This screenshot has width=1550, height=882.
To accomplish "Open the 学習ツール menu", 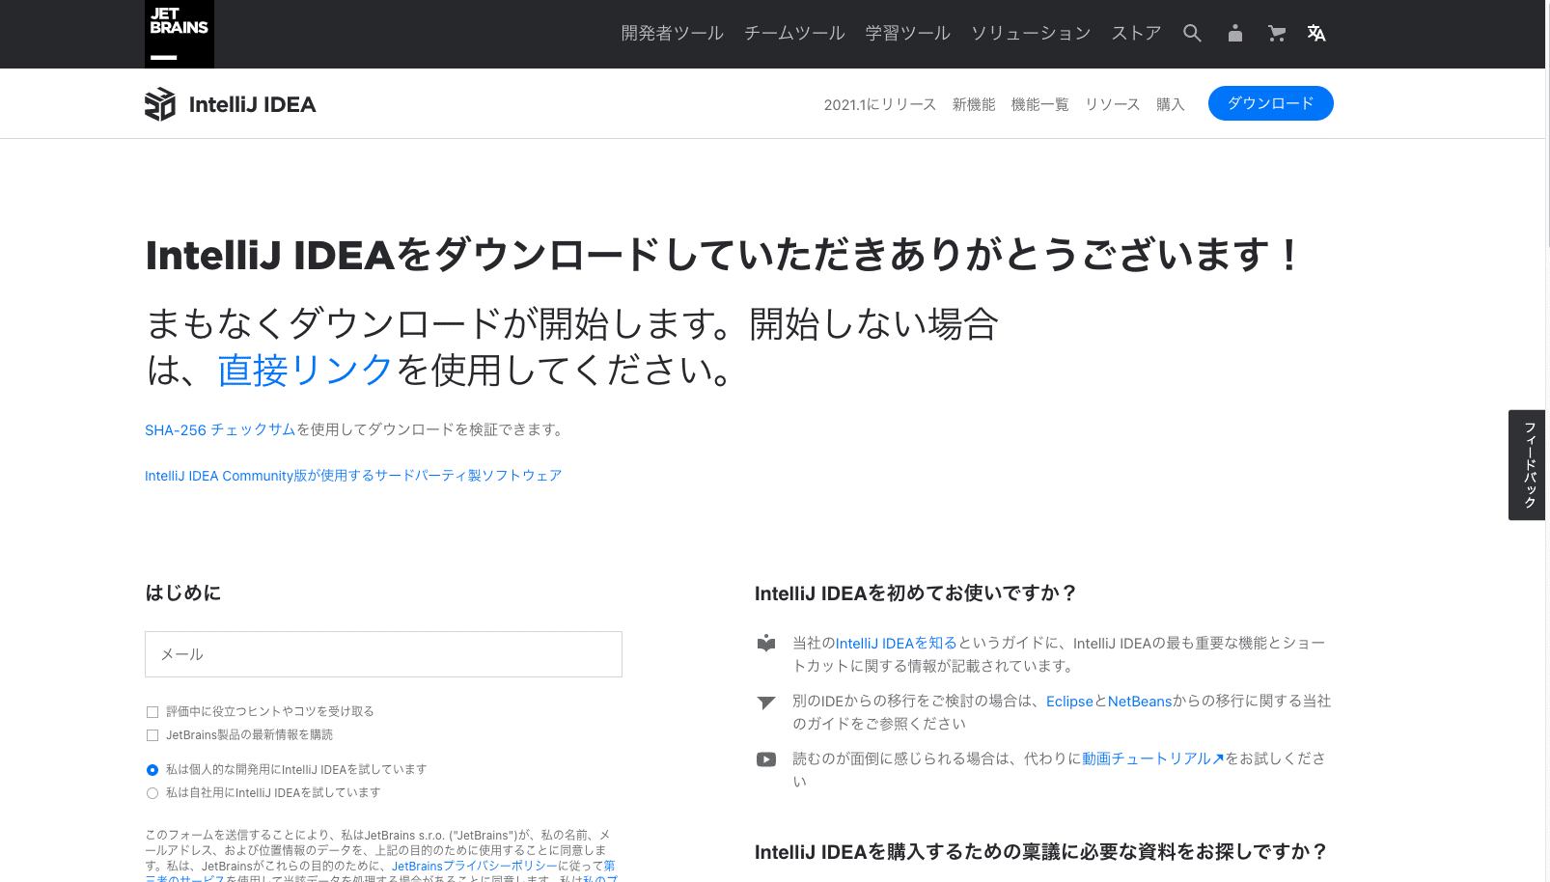I will pos(908,33).
